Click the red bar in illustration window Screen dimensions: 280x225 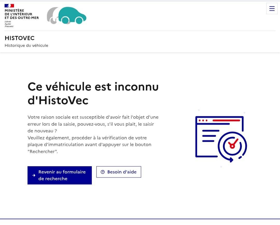[x=226, y=120]
